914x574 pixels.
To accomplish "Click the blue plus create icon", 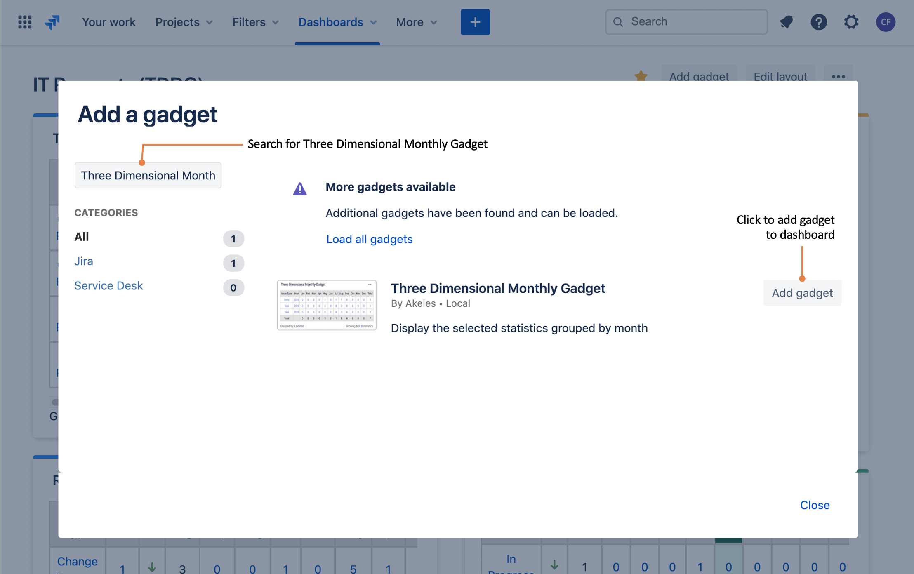I will (x=475, y=22).
